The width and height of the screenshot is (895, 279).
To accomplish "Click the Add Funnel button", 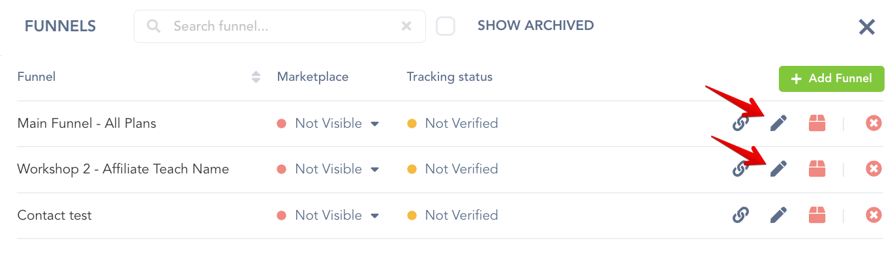I will click(x=831, y=78).
